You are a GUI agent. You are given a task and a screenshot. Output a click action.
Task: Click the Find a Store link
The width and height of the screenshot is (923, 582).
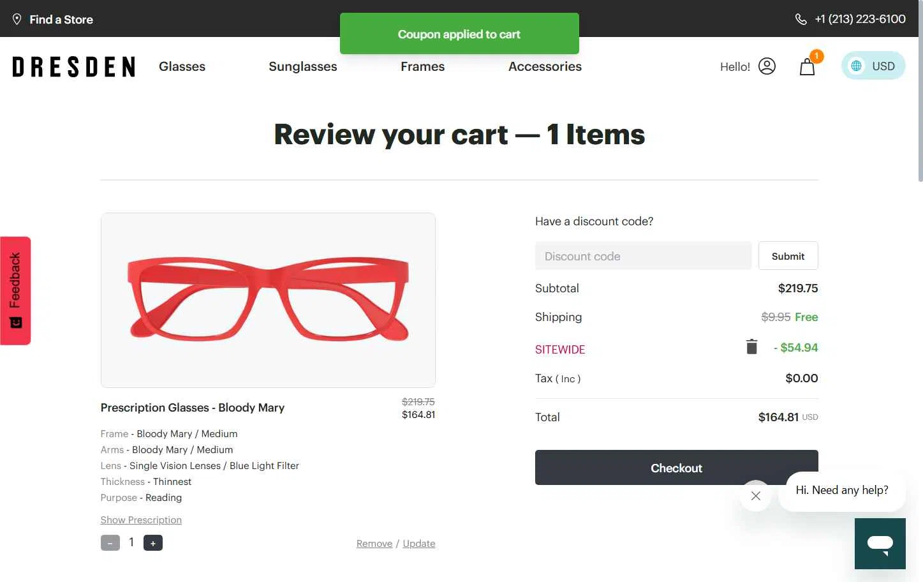(x=61, y=20)
